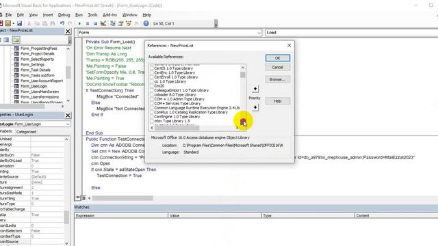
Task: Check CertCli 1.0 Type Library reference
Action: tap(152, 68)
